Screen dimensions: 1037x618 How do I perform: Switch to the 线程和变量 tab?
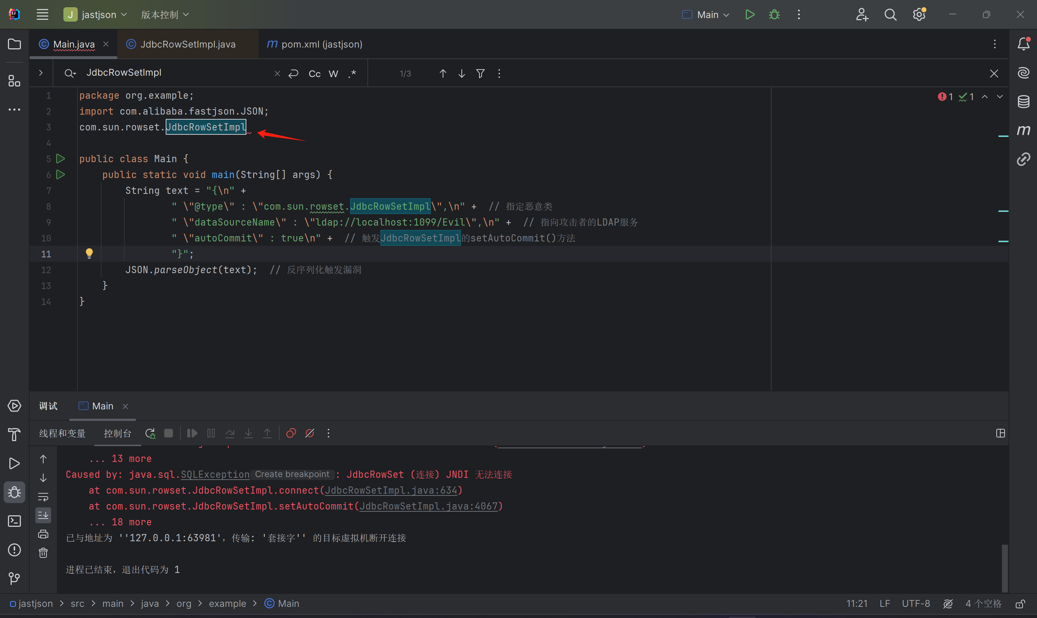click(62, 434)
